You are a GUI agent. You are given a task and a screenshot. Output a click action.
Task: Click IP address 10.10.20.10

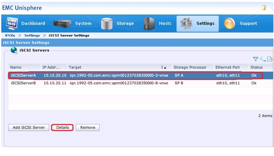click(x=55, y=75)
